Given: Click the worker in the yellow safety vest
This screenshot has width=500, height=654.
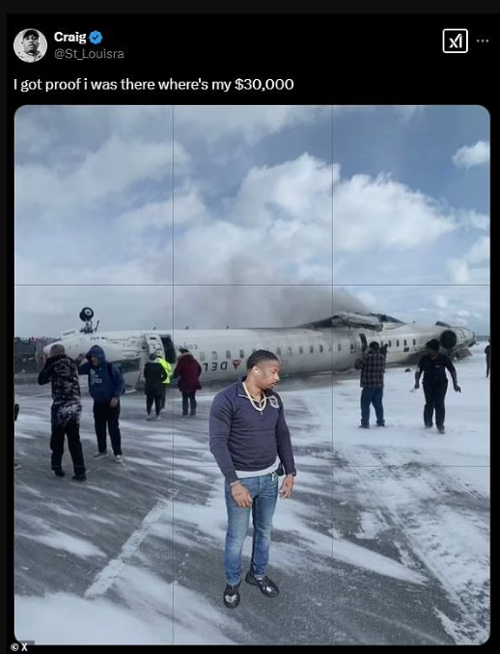Looking at the screenshot, I should click(165, 375).
